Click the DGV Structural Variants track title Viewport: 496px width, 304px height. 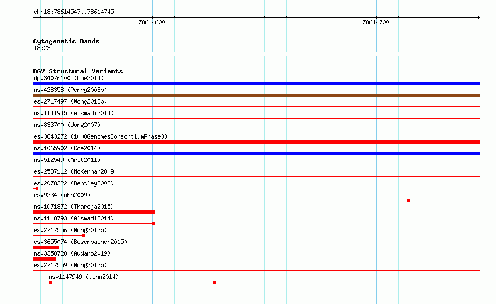[78, 71]
